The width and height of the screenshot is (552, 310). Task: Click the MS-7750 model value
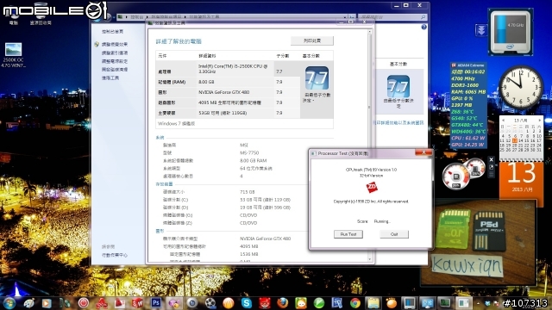click(249, 153)
